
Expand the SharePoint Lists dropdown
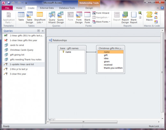pyautogui.click(x=40, y=18)
